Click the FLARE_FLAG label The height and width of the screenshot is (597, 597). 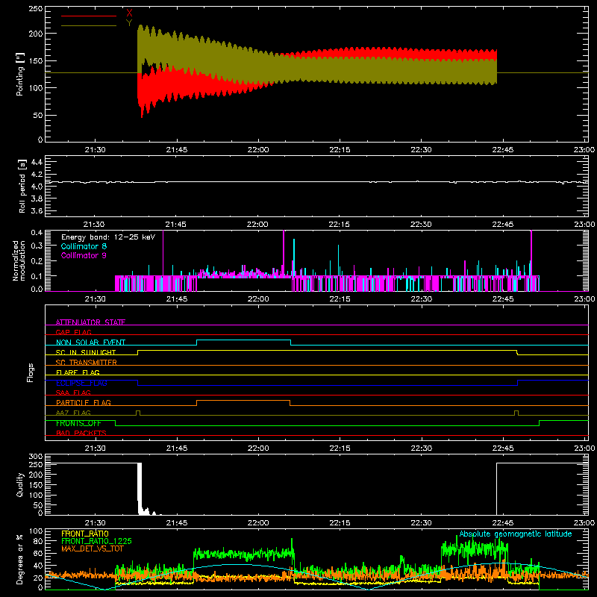78,372
